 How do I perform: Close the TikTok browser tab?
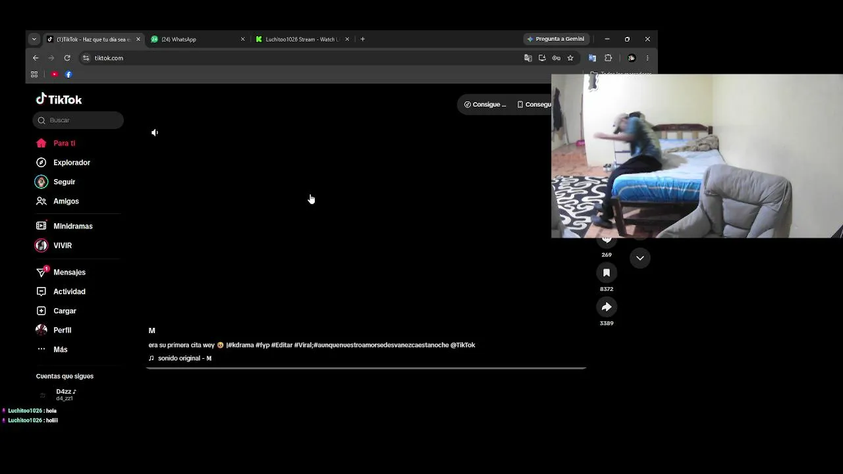pos(138,39)
